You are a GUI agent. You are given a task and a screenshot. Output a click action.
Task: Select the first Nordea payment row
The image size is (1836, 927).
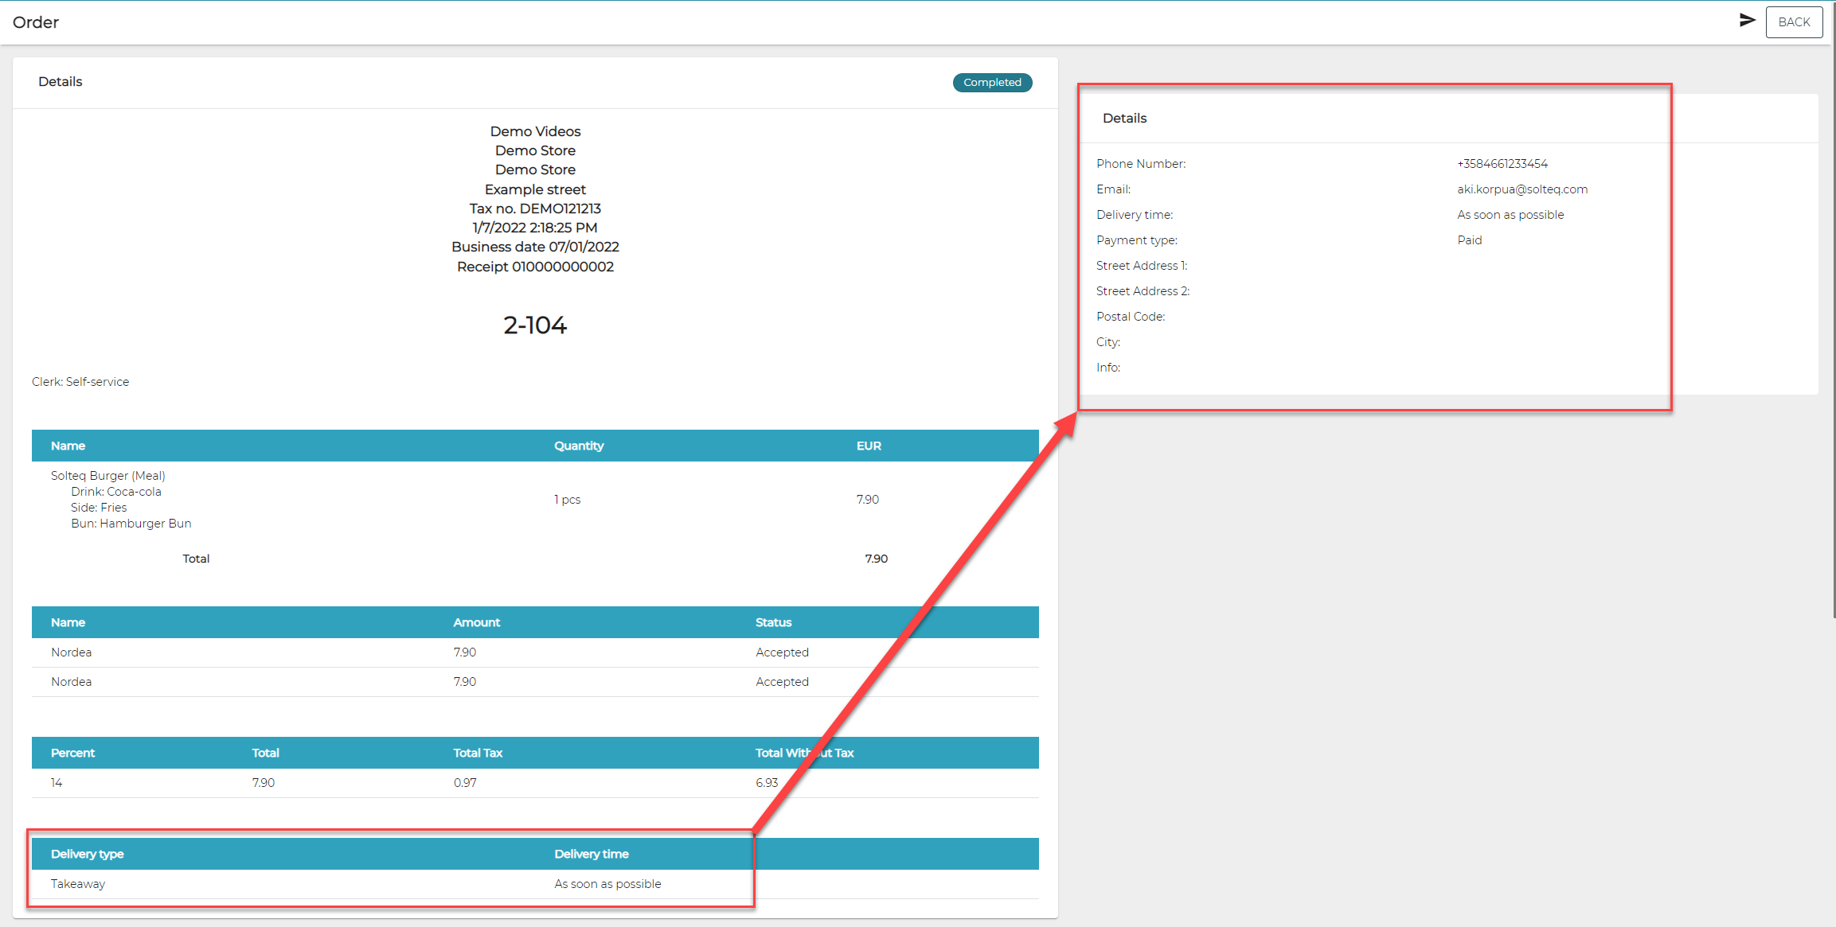(72, 652)
